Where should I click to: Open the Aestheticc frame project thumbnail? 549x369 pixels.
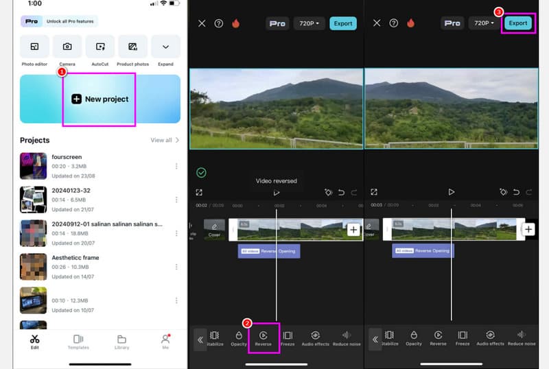coord(33,266)
